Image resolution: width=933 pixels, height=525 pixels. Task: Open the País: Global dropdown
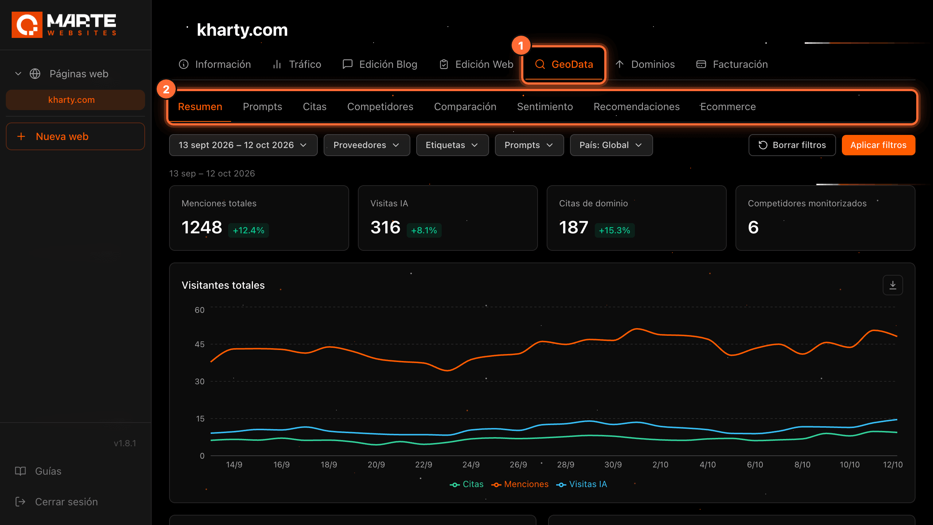(x=611, y=145)
